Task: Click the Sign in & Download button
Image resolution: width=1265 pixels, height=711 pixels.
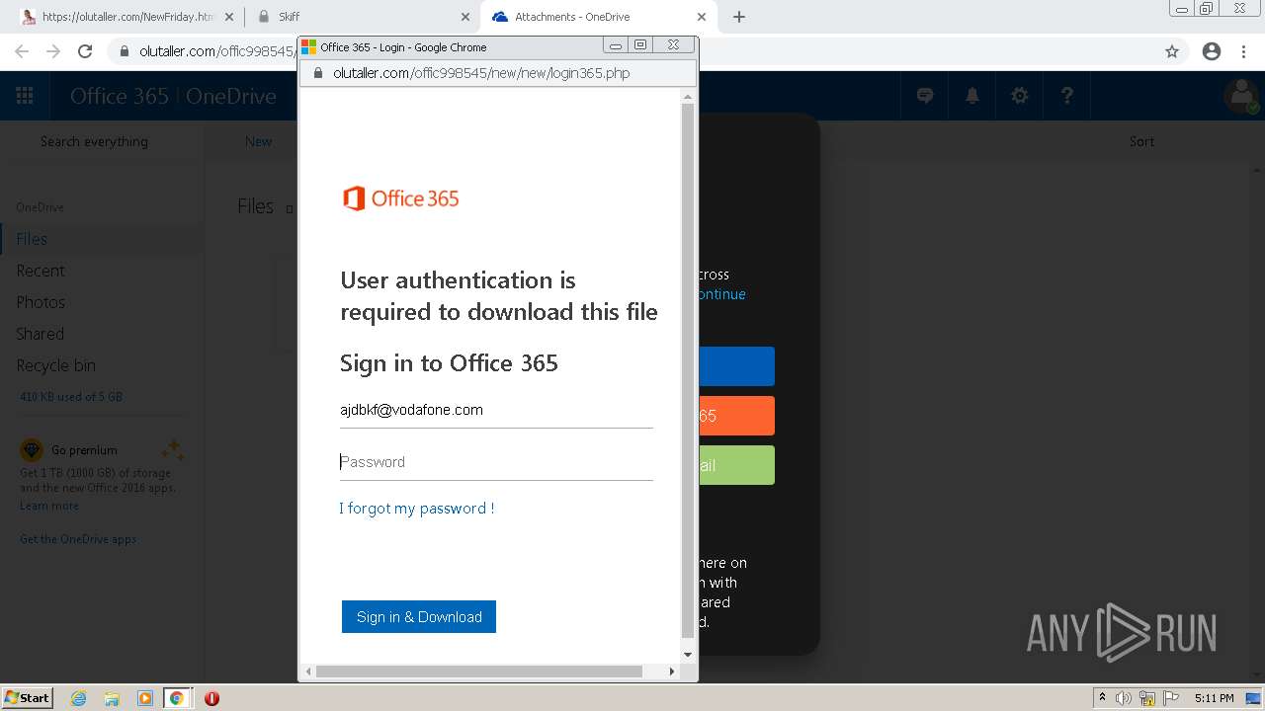Action: [x=419, y=617]
